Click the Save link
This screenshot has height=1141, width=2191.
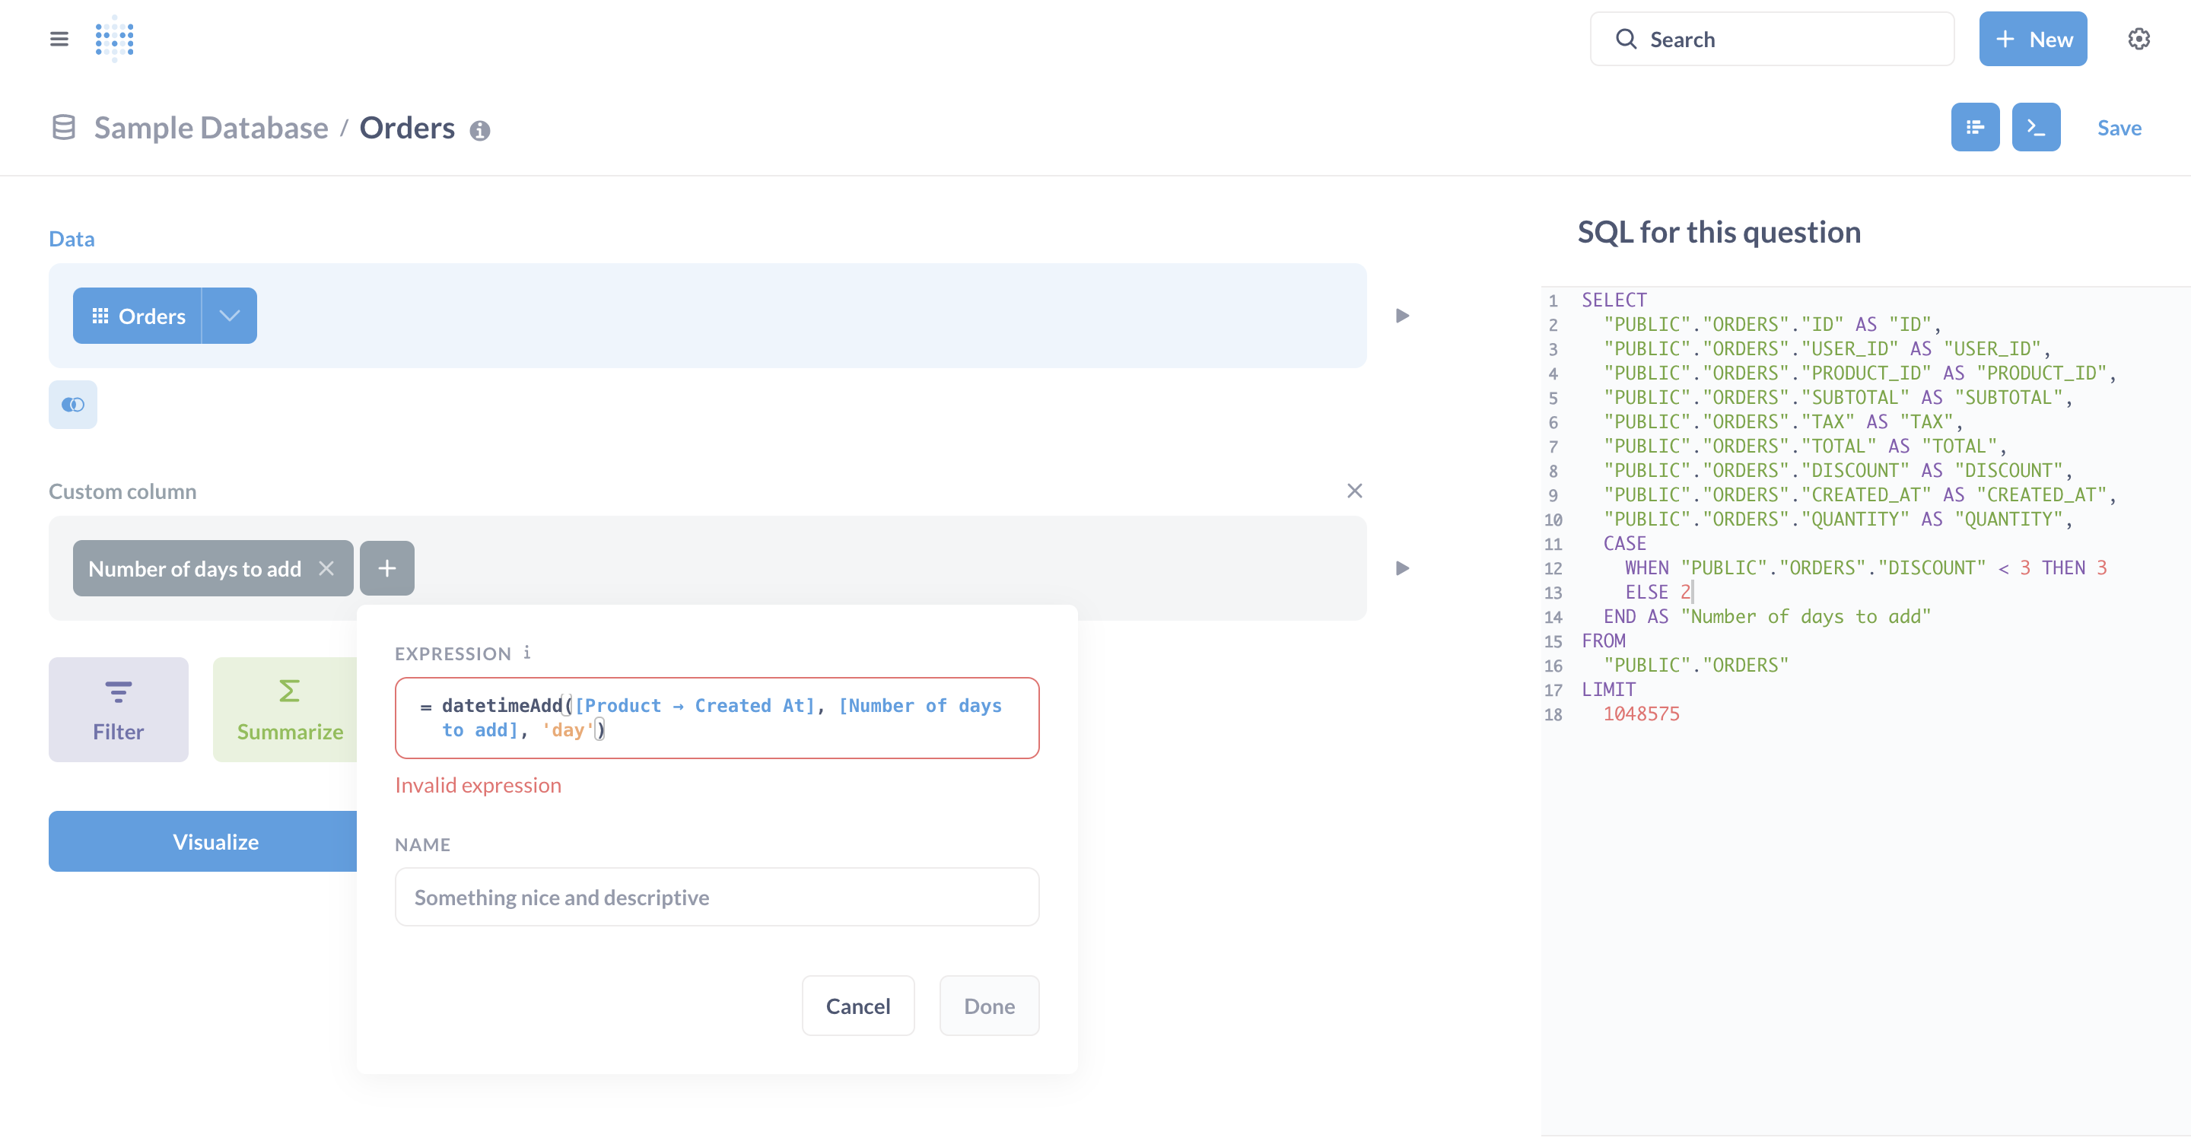click(2119, 128)
